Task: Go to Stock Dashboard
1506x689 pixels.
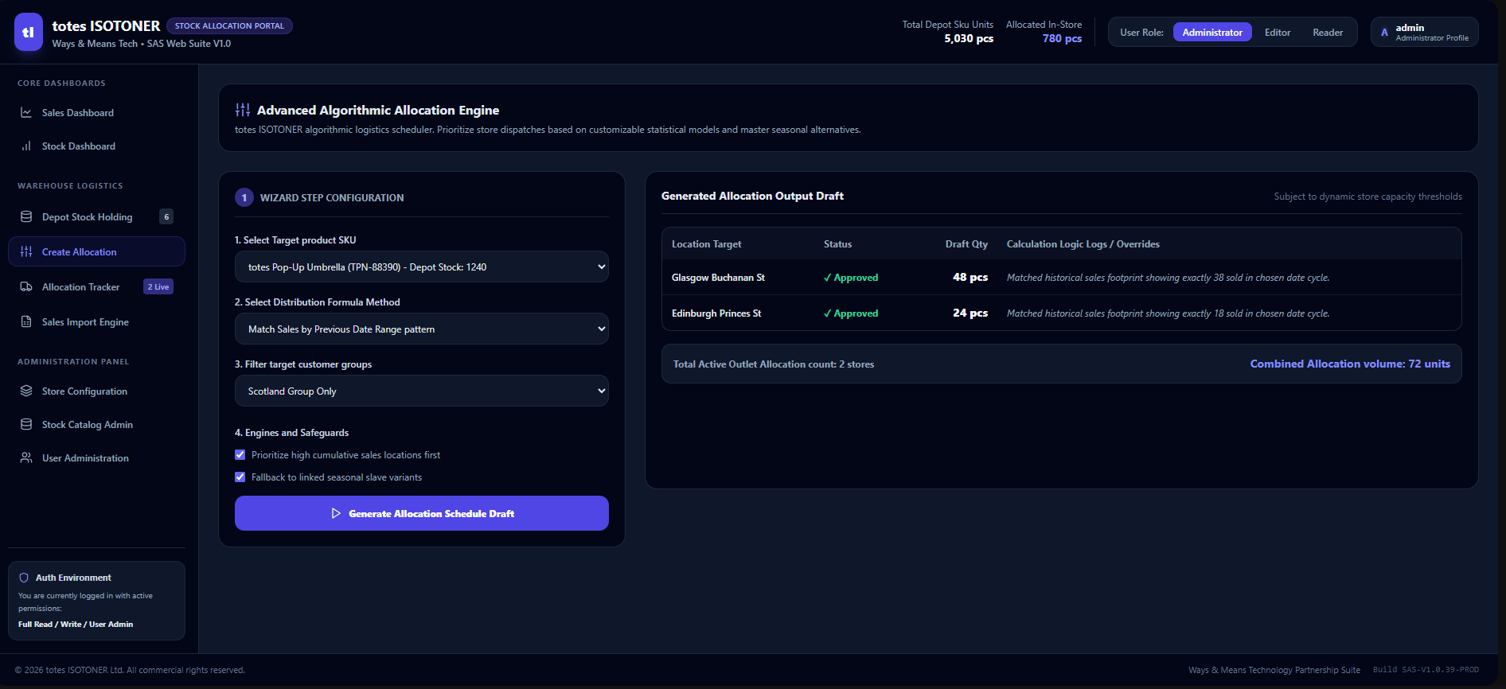Action: (96, 146)
